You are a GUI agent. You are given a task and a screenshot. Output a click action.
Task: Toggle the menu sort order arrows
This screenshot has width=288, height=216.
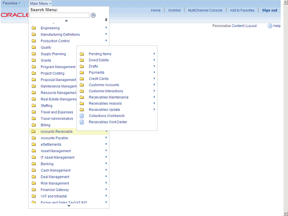(x=106, y=20)
